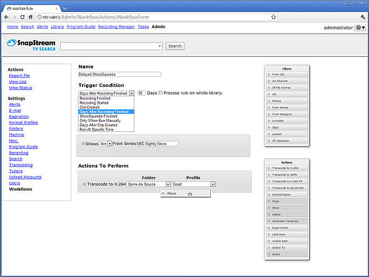The height and width of the screenshot is (277, 369).
Task: Grab the drag handle beside Transcode to H.264
Action: point(84,184)
